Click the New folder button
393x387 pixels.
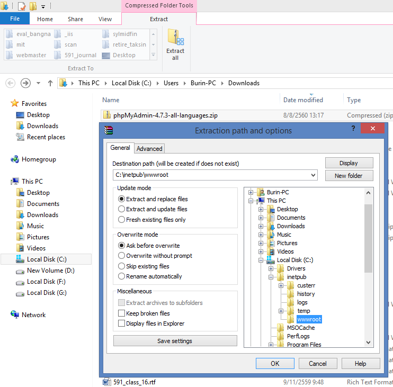coord(349,176)
